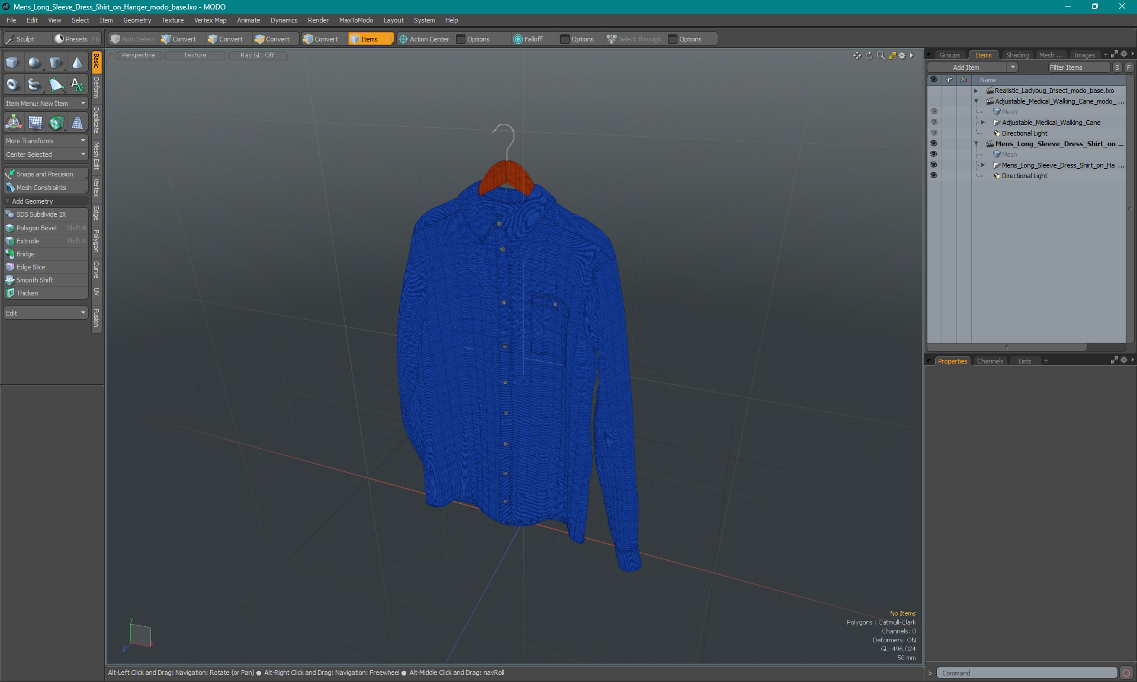Click the Extrude tool
Screen dimensions: 1137x682
click(46, 241)
